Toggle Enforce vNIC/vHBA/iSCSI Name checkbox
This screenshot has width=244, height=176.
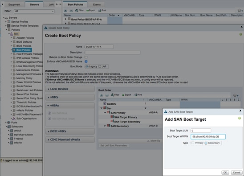pyautogui.click(x=86, y=61)
